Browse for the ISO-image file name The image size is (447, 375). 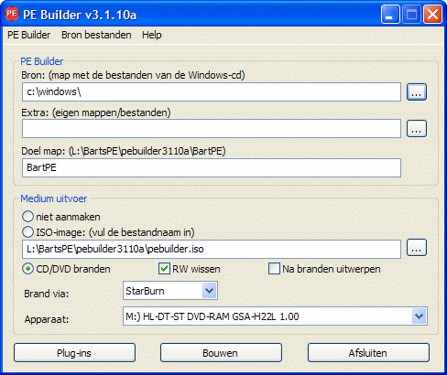pos(417,248)
